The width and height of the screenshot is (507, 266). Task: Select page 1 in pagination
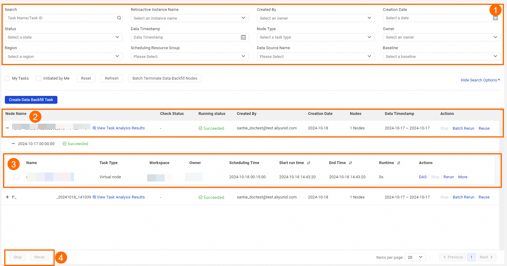(x=471, y=257)
